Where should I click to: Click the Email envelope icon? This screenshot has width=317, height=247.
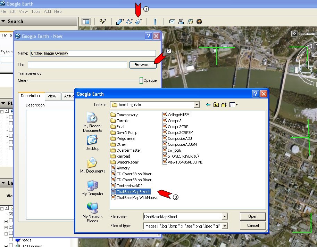pyautogui.click(x=172, y=22)
